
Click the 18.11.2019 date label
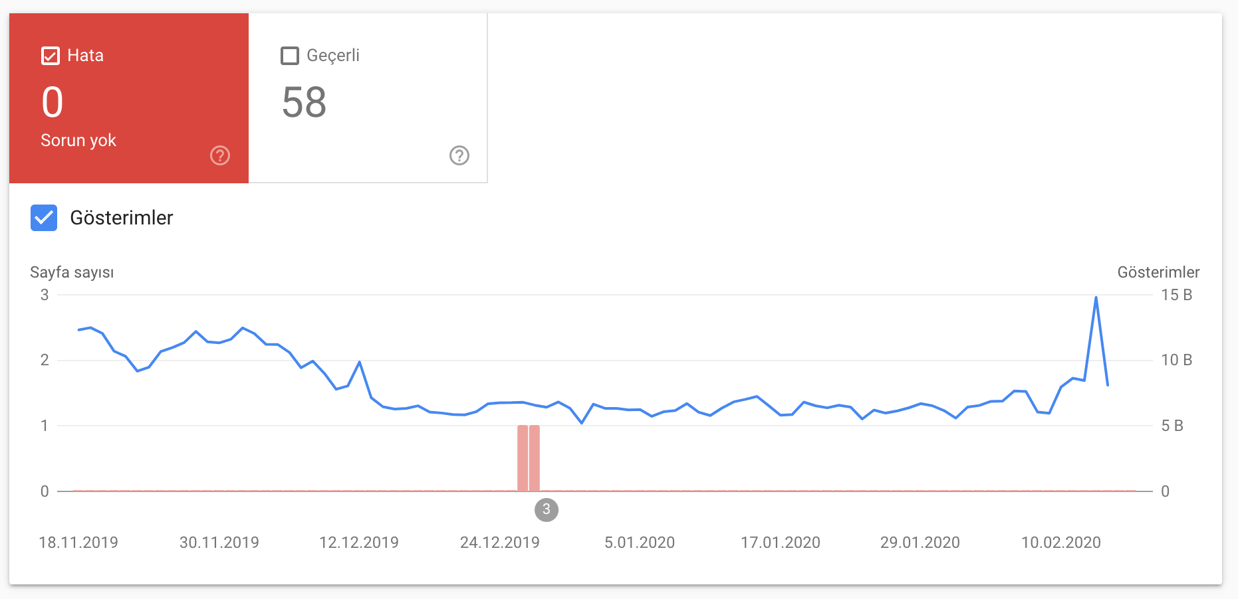pos(78,543)
